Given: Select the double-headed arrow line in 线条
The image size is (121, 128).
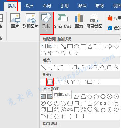Looking at the screenshot, I should [x=57, y=67].
